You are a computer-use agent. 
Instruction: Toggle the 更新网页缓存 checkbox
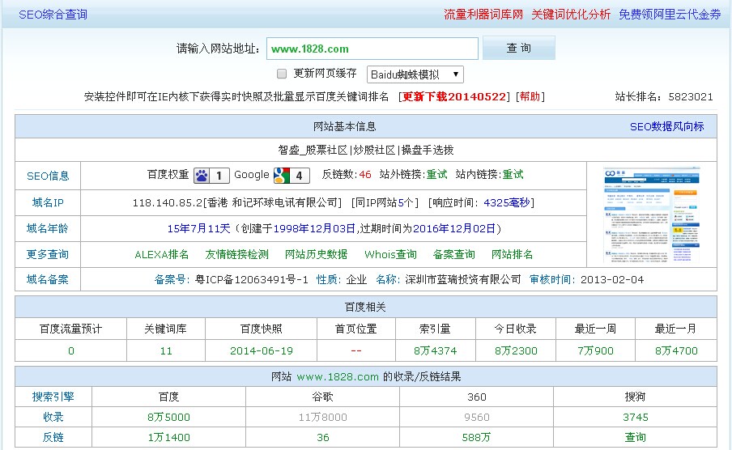[x=282, y=74]
